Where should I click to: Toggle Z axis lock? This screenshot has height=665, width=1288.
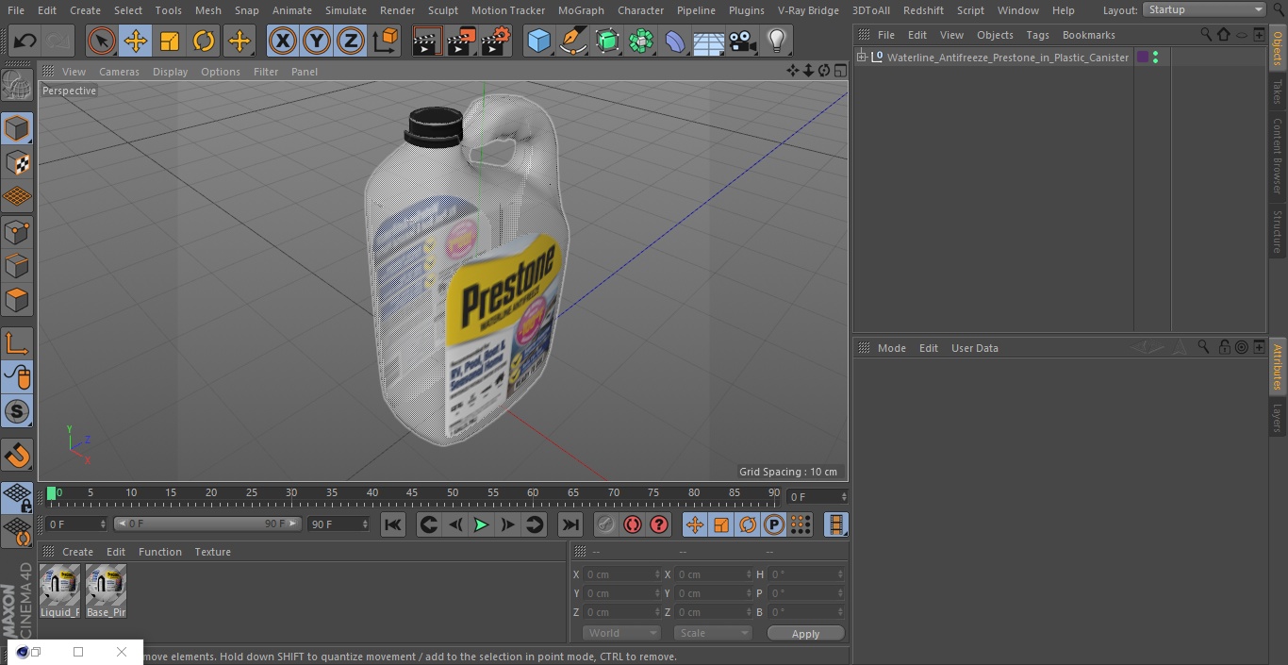pyautogui.click(x=351, y=41)
